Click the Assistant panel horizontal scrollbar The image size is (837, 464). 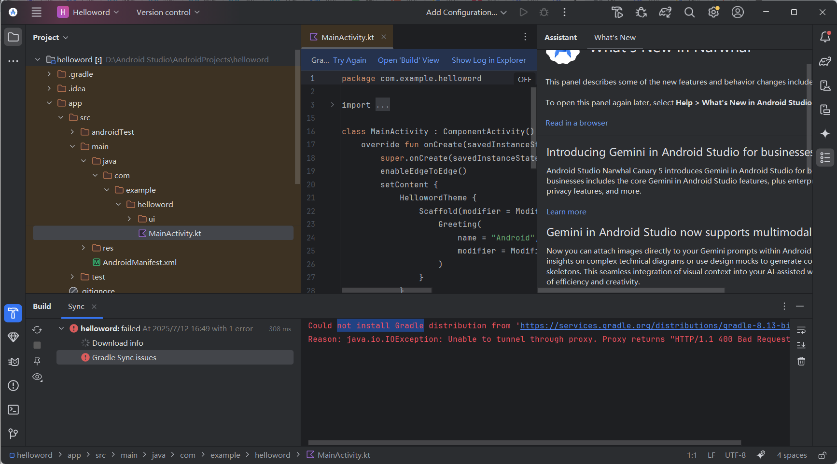(631, 290)
